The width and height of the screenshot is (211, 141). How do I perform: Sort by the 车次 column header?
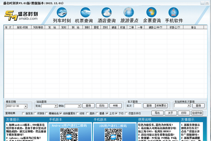(x=8, y=27)
